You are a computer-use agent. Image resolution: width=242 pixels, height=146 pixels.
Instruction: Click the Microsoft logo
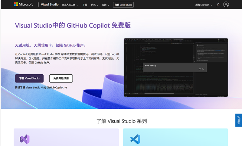[x=23, y=5]
